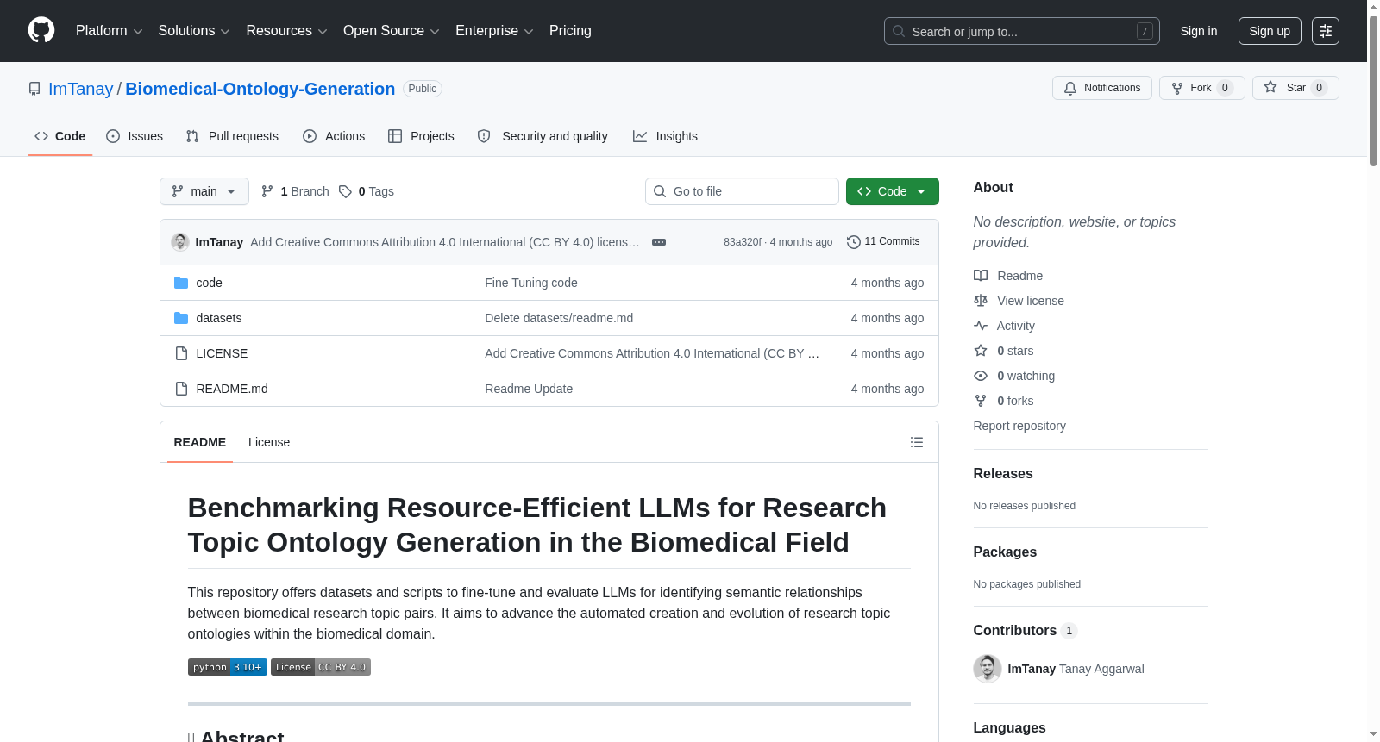Click the LICENSE file icon
This screenshot has height=742, width=1380.
[181, 353]
